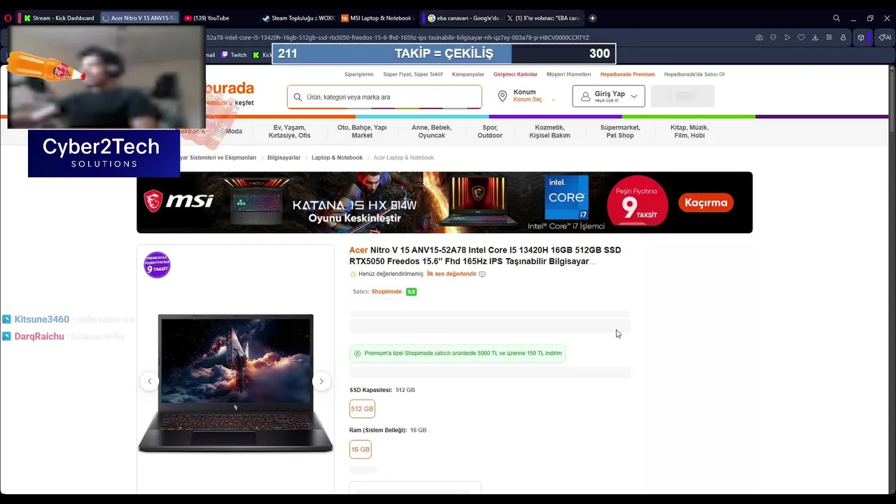Open Hepsiburada'da Satıcı Ol link
The image size is (896, 504).
click(694, 74)
